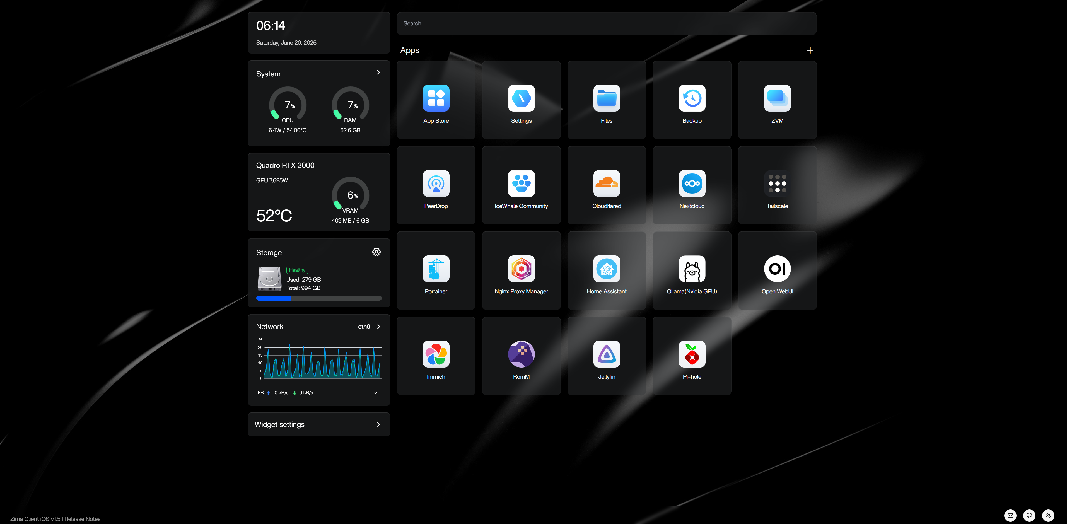Open the RomM app
The height and width of the screenshot is (524, 1067).
[x=521, y=355]
